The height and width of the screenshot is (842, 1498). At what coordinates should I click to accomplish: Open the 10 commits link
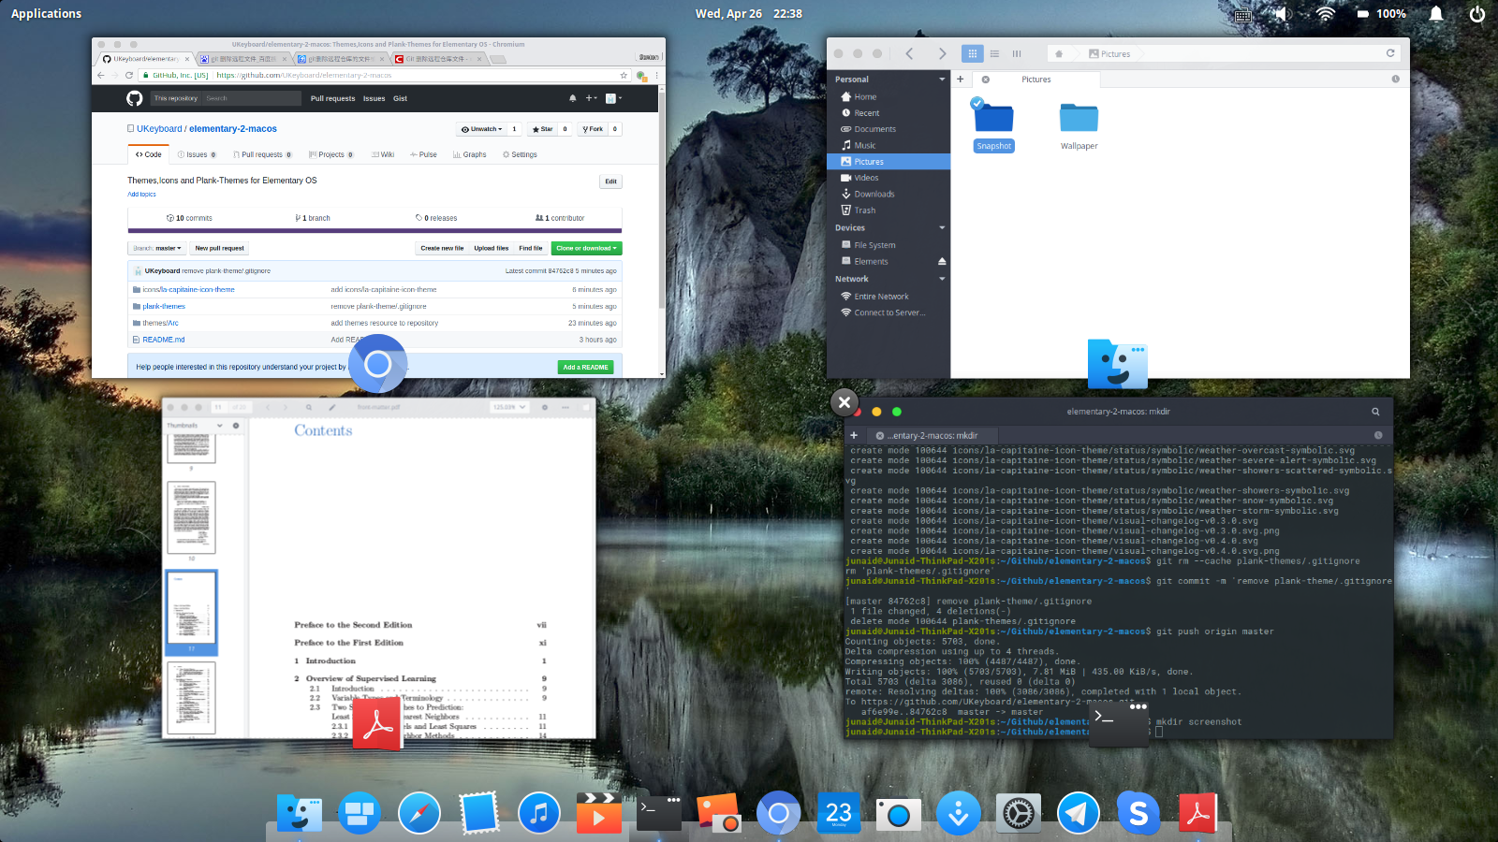point(189,218)
